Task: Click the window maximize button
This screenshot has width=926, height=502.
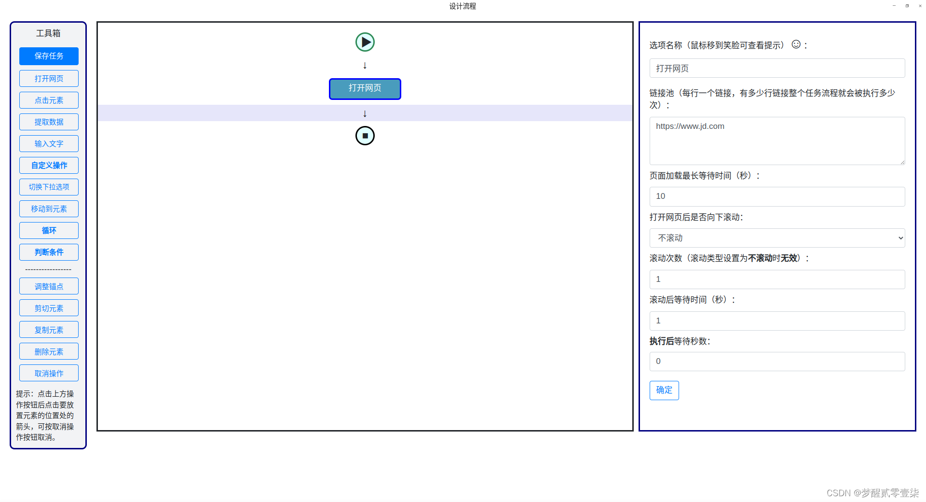Action: [907, 6]
